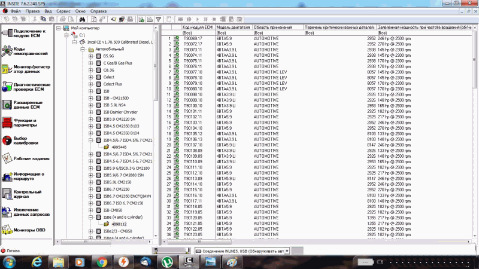Open ECM Diagnostic Tests (Диагностические проверки)
This screenshot has width=479, height=269.
(26, 87)
